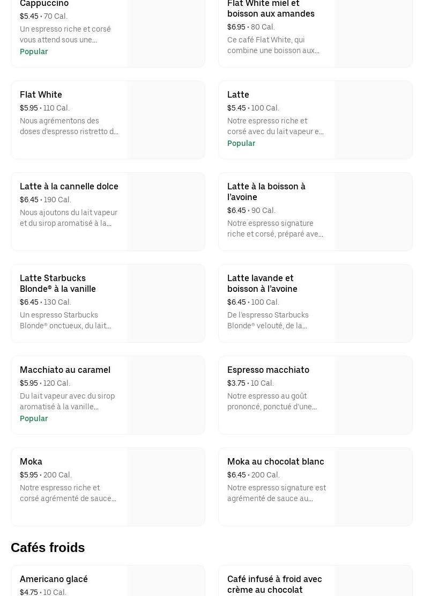Select the Americano glacé item
Screen dimensions: 431x596
pos(54,579)
